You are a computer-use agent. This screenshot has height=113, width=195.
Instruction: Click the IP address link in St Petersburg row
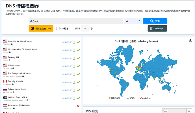(x=67, y=90)
